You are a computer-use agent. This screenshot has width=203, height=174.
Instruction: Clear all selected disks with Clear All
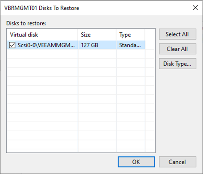coord(178,49)
